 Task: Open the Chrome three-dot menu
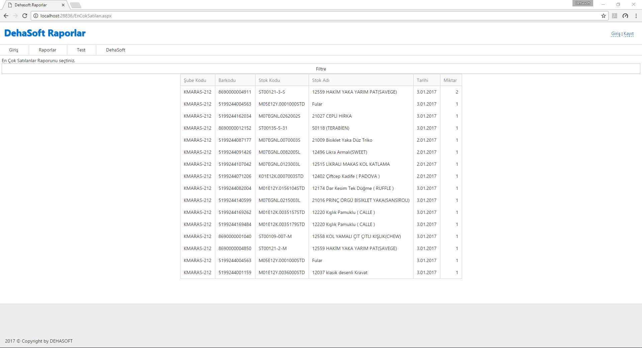tap(636, 16)
